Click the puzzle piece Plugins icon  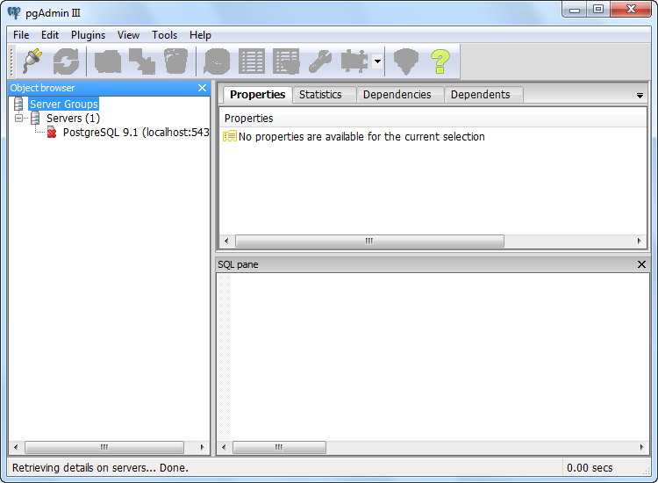354,61
